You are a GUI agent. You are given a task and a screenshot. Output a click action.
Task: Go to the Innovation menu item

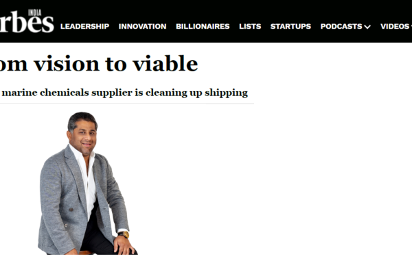click(x=142, y=27)
